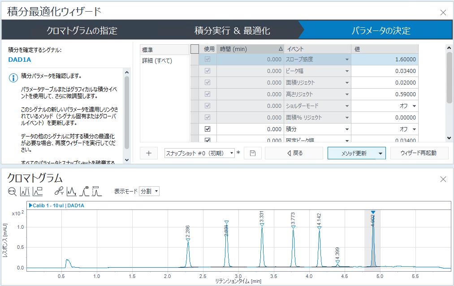Sort by the time column triangle indicator
The width and height of the screenshot is (454, 286).
pyautogui.click(x=280, y=49)
